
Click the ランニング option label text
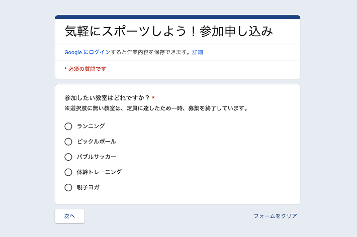91,126
